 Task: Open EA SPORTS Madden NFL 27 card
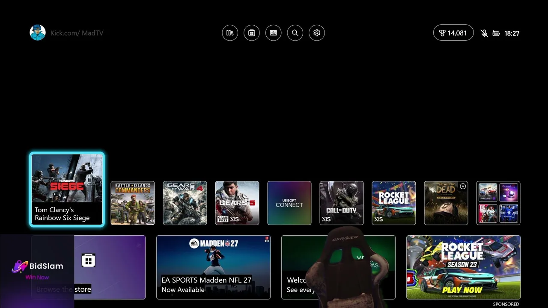[x=213, y=267]
